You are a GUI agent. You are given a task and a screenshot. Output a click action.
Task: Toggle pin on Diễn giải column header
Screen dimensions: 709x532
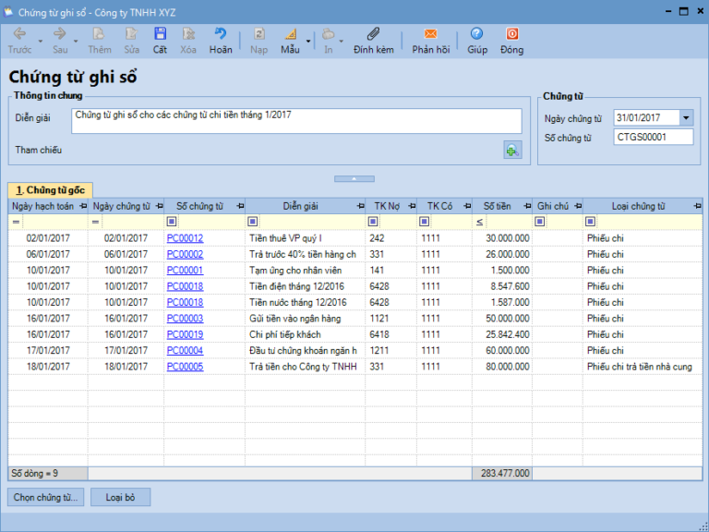[359, 206]
